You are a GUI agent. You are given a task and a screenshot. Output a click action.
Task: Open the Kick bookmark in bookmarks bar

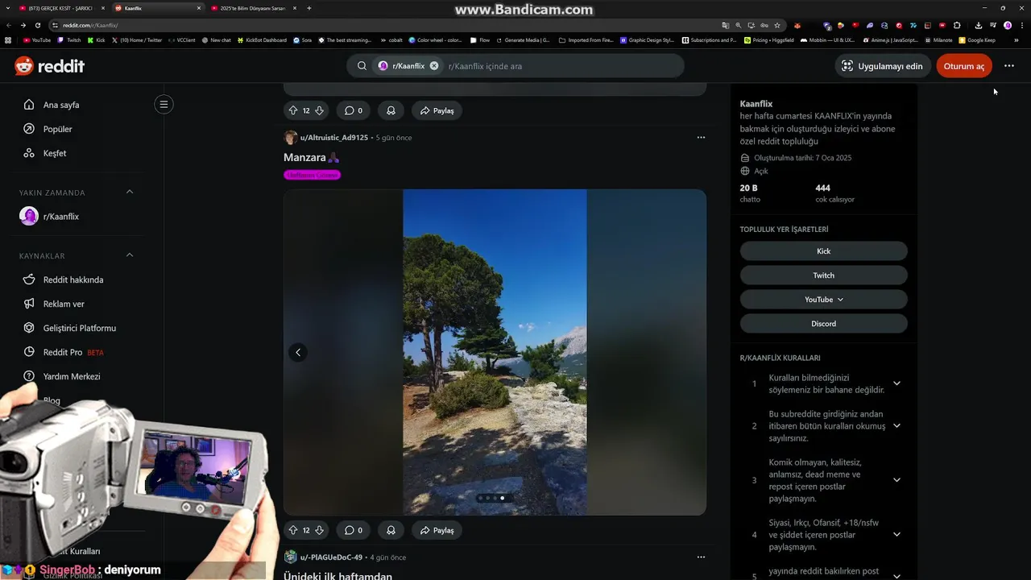(x=97, y=39)
